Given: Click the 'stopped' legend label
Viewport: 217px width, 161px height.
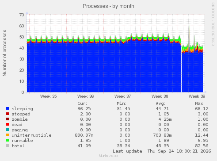Looking at the screenshot, I should (x=21, y=114).
